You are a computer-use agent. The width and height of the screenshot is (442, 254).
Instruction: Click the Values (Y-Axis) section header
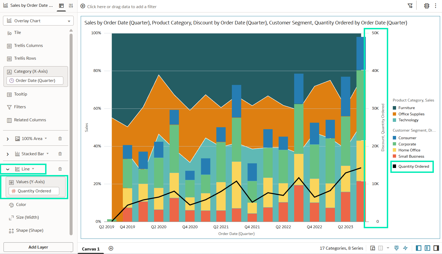[x=30, y=182]
